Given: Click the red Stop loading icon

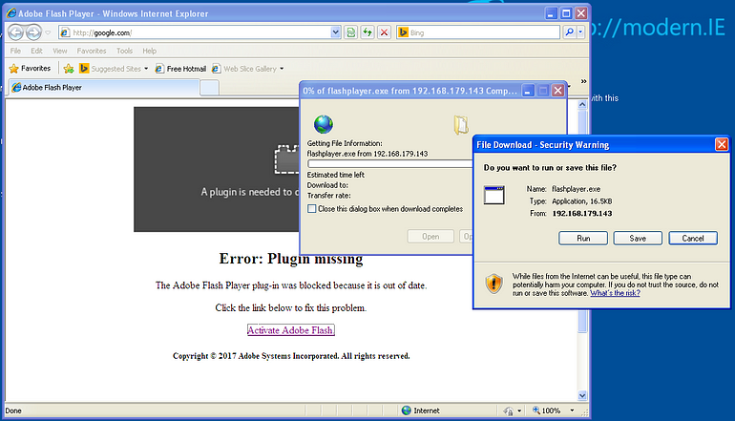Looking at the screenshot, I should click(384, 32).
